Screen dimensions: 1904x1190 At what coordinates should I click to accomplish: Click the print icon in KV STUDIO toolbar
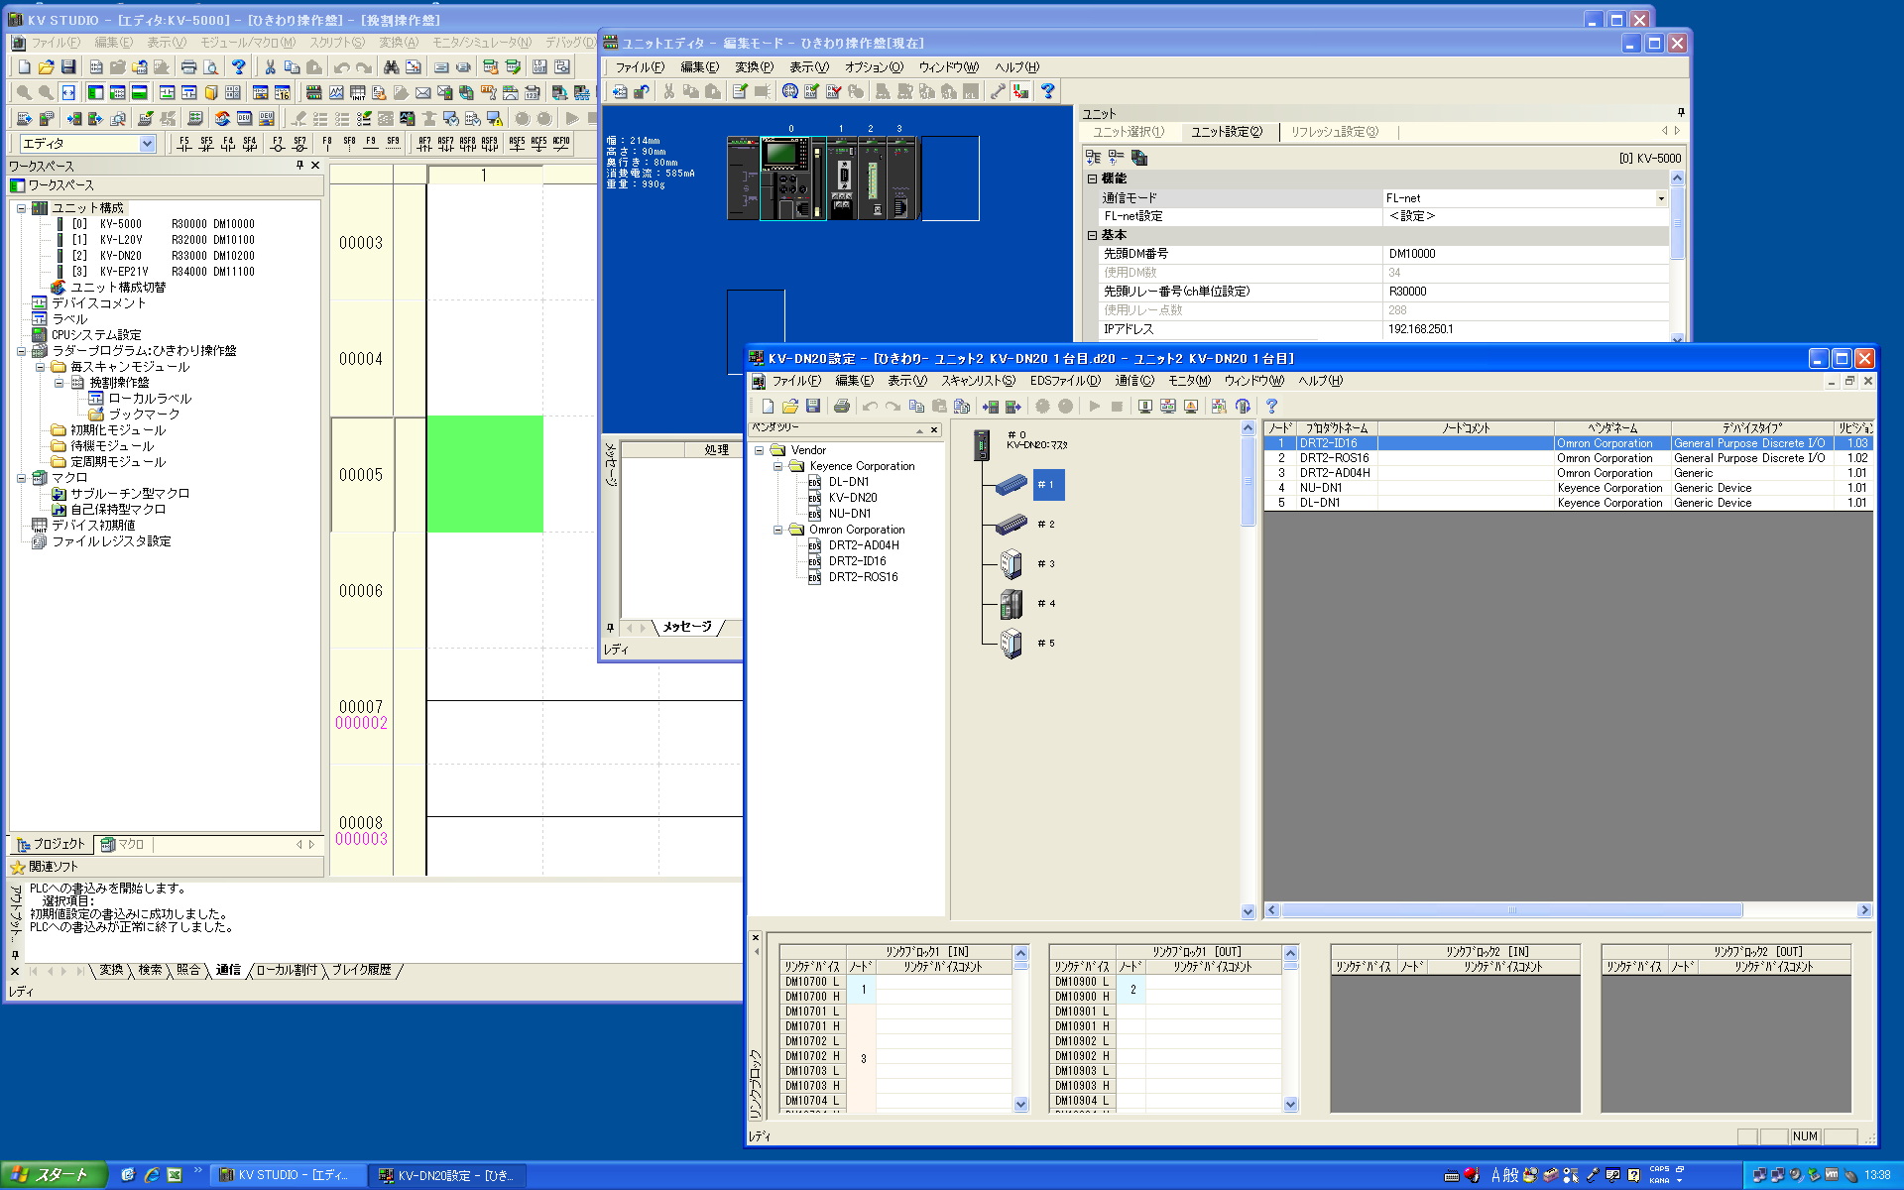tap(188, 67)
